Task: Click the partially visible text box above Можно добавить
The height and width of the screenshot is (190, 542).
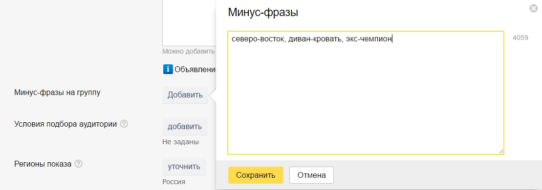Action: click(189, 22)
